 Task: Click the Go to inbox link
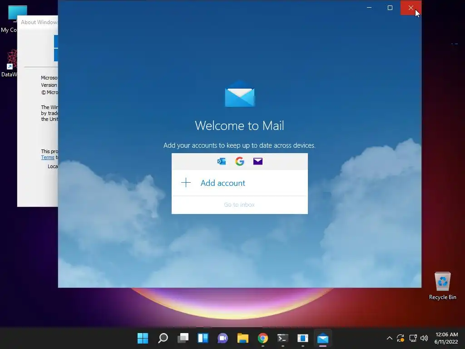pos(239,204)
